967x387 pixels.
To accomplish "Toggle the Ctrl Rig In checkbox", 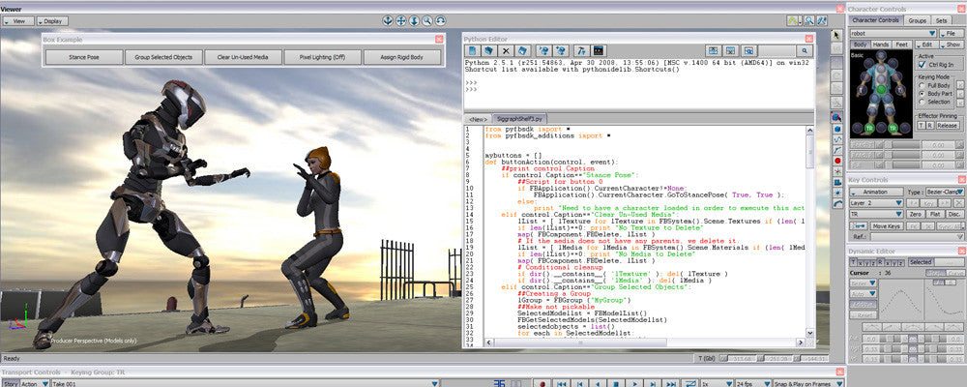I will (x=922, y=66).
